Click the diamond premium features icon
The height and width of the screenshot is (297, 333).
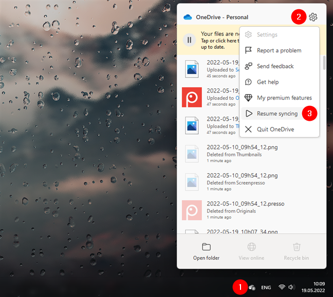[x=248, y=98]
